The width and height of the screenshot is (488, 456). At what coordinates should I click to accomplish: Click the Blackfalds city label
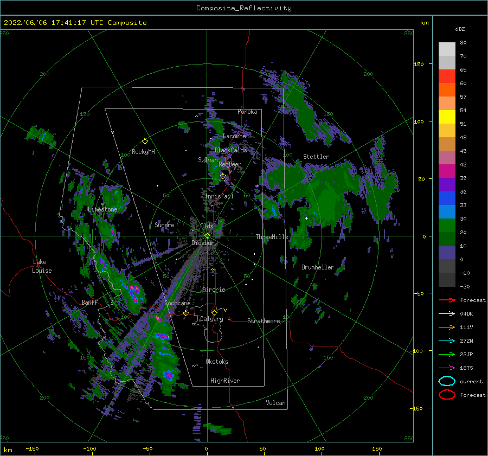230,150
